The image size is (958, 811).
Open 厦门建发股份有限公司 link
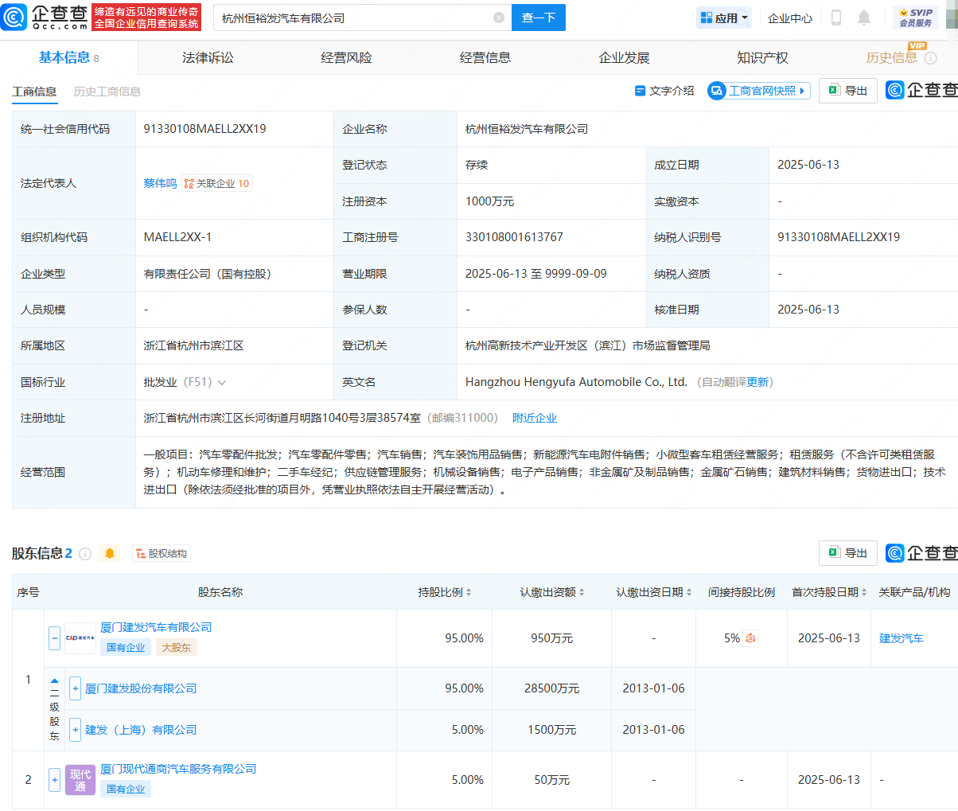[x=141, y=688]
